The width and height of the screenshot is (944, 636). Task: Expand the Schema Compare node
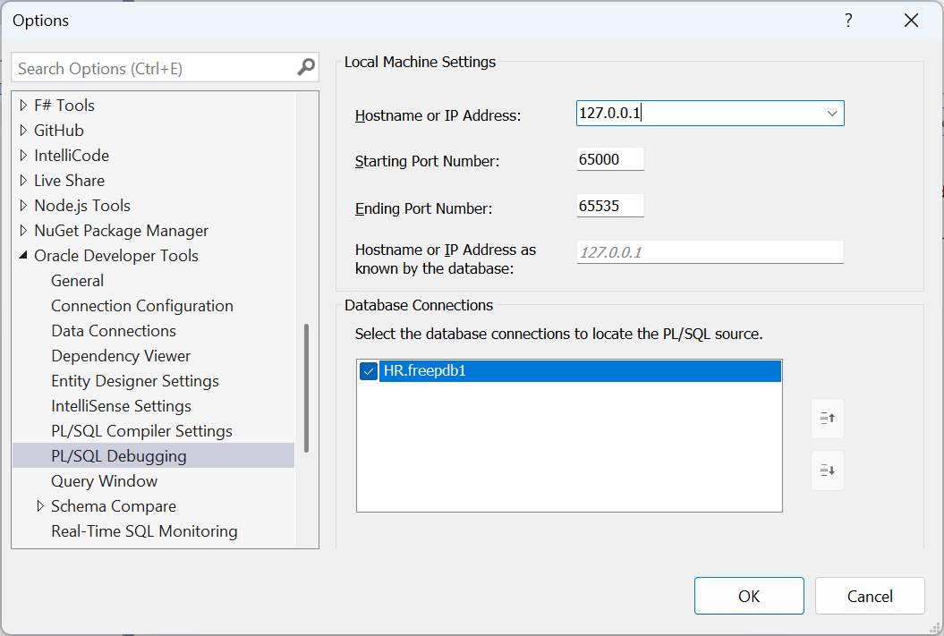click(x=39, y=505)
